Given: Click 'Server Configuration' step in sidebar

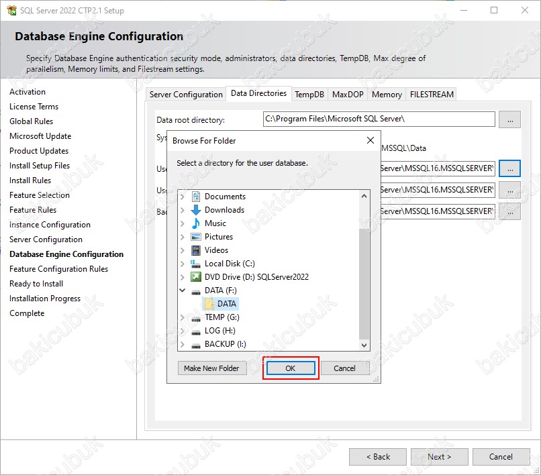Looking at the screenshot, I should [46, 240].
